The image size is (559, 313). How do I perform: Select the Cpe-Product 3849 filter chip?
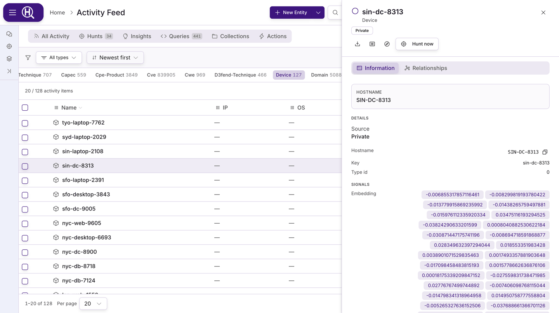(x=116, y=75)
